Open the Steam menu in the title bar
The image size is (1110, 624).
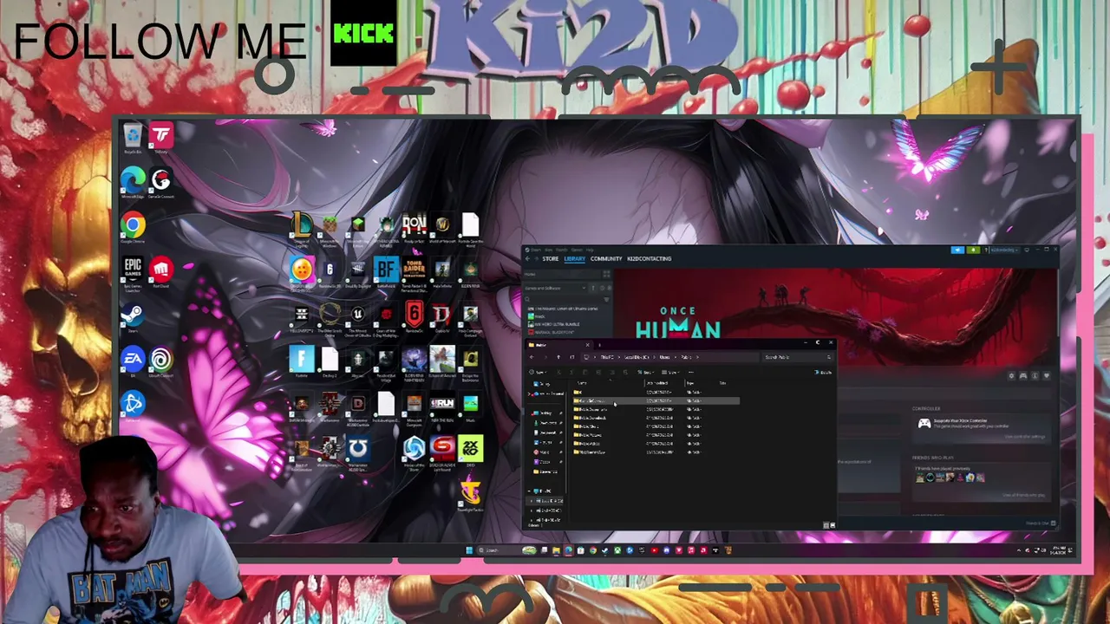click(536, 250)
